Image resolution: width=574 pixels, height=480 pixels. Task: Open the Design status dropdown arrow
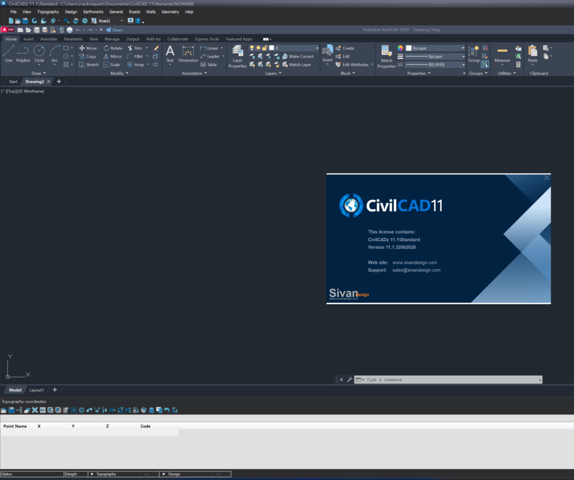coord(164,474)
